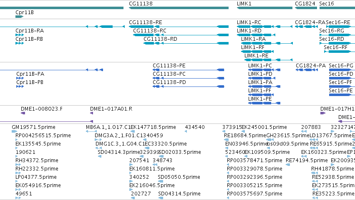Click the DME1-017A01.R feature label

coord(111,109)
